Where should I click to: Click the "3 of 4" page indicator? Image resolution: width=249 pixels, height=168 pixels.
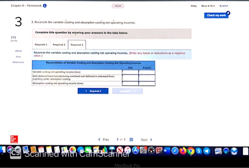(121, 140)
